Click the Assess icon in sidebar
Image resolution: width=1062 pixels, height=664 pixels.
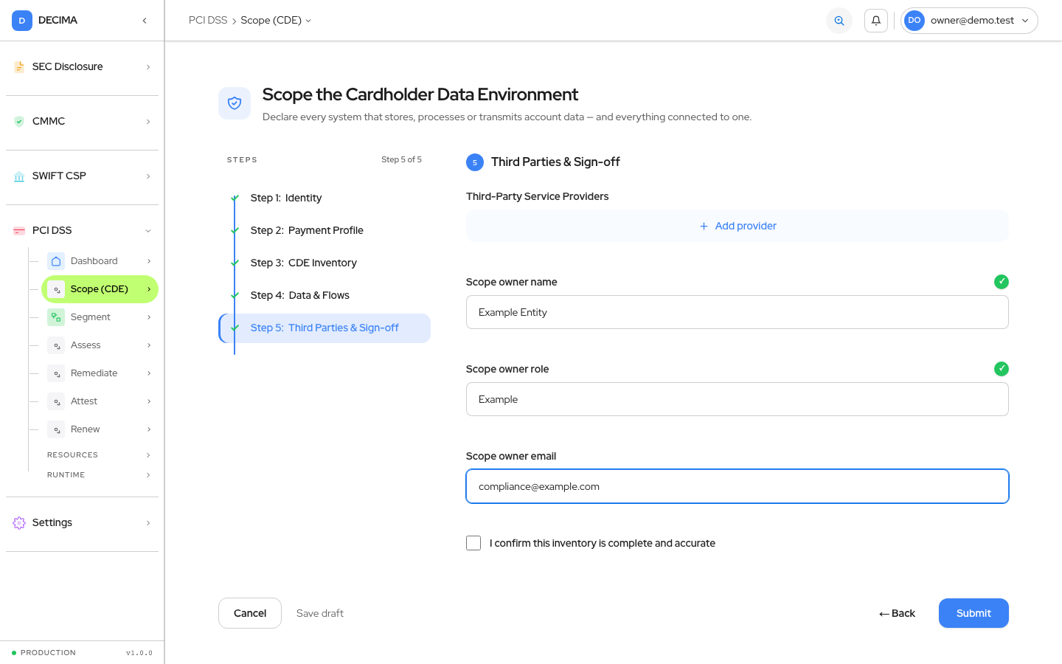[x=56, y=345]
